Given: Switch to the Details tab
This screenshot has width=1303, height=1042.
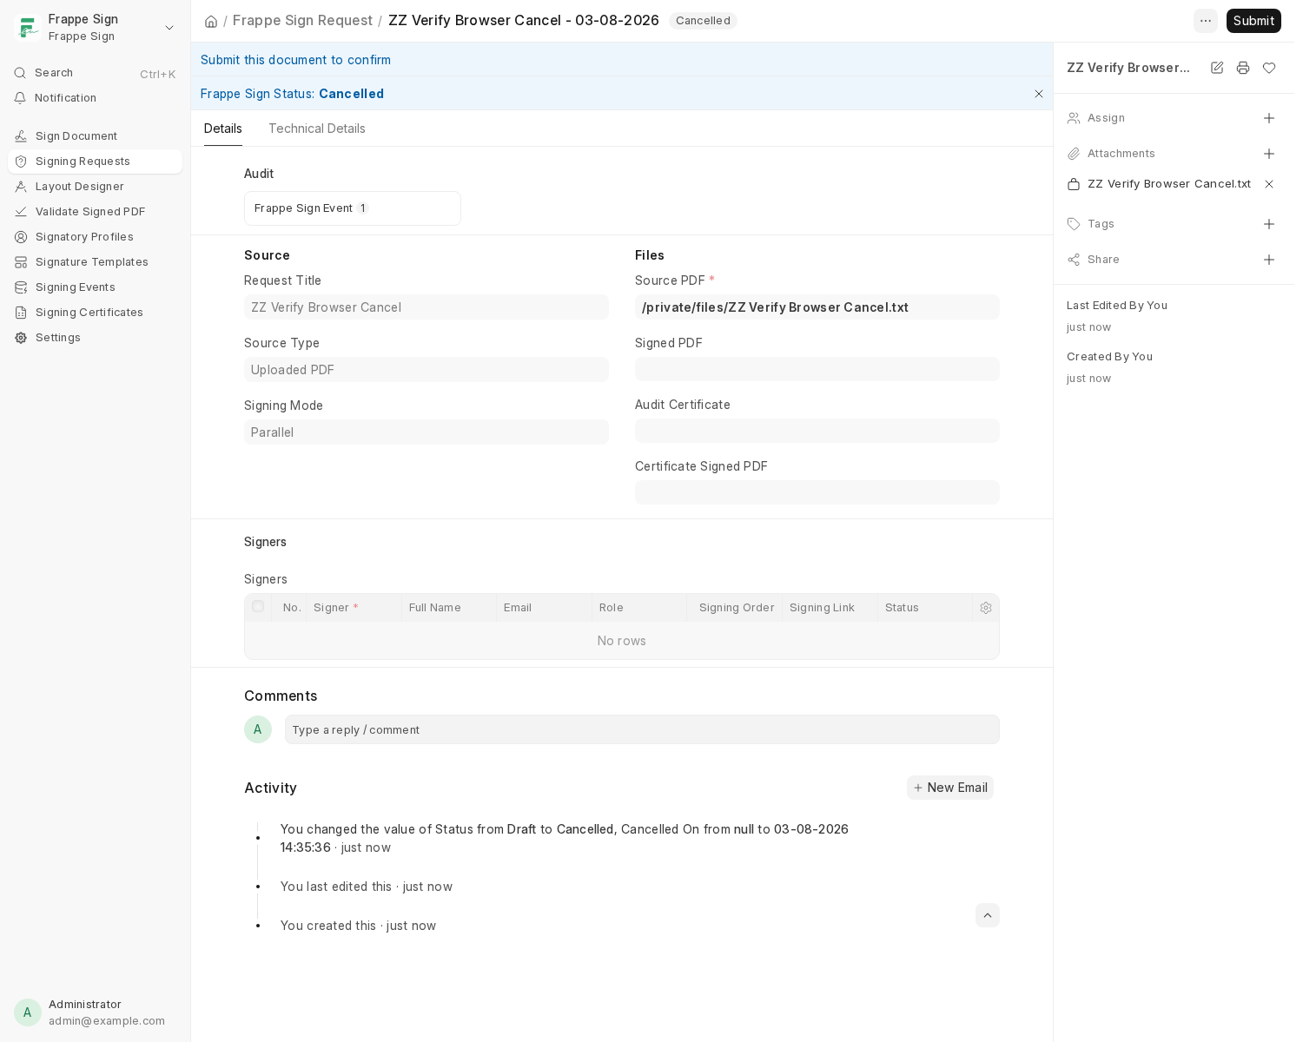Looking at the screenshot, I should coord(223,129).
